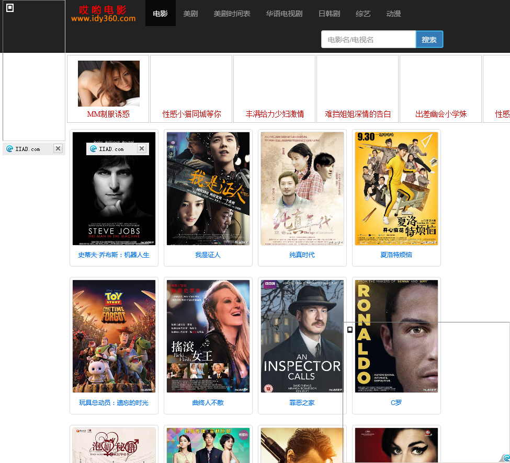Click the 夏洛特烦恼 title link
This screenshot has height=463, width=510.
[396, 254]
